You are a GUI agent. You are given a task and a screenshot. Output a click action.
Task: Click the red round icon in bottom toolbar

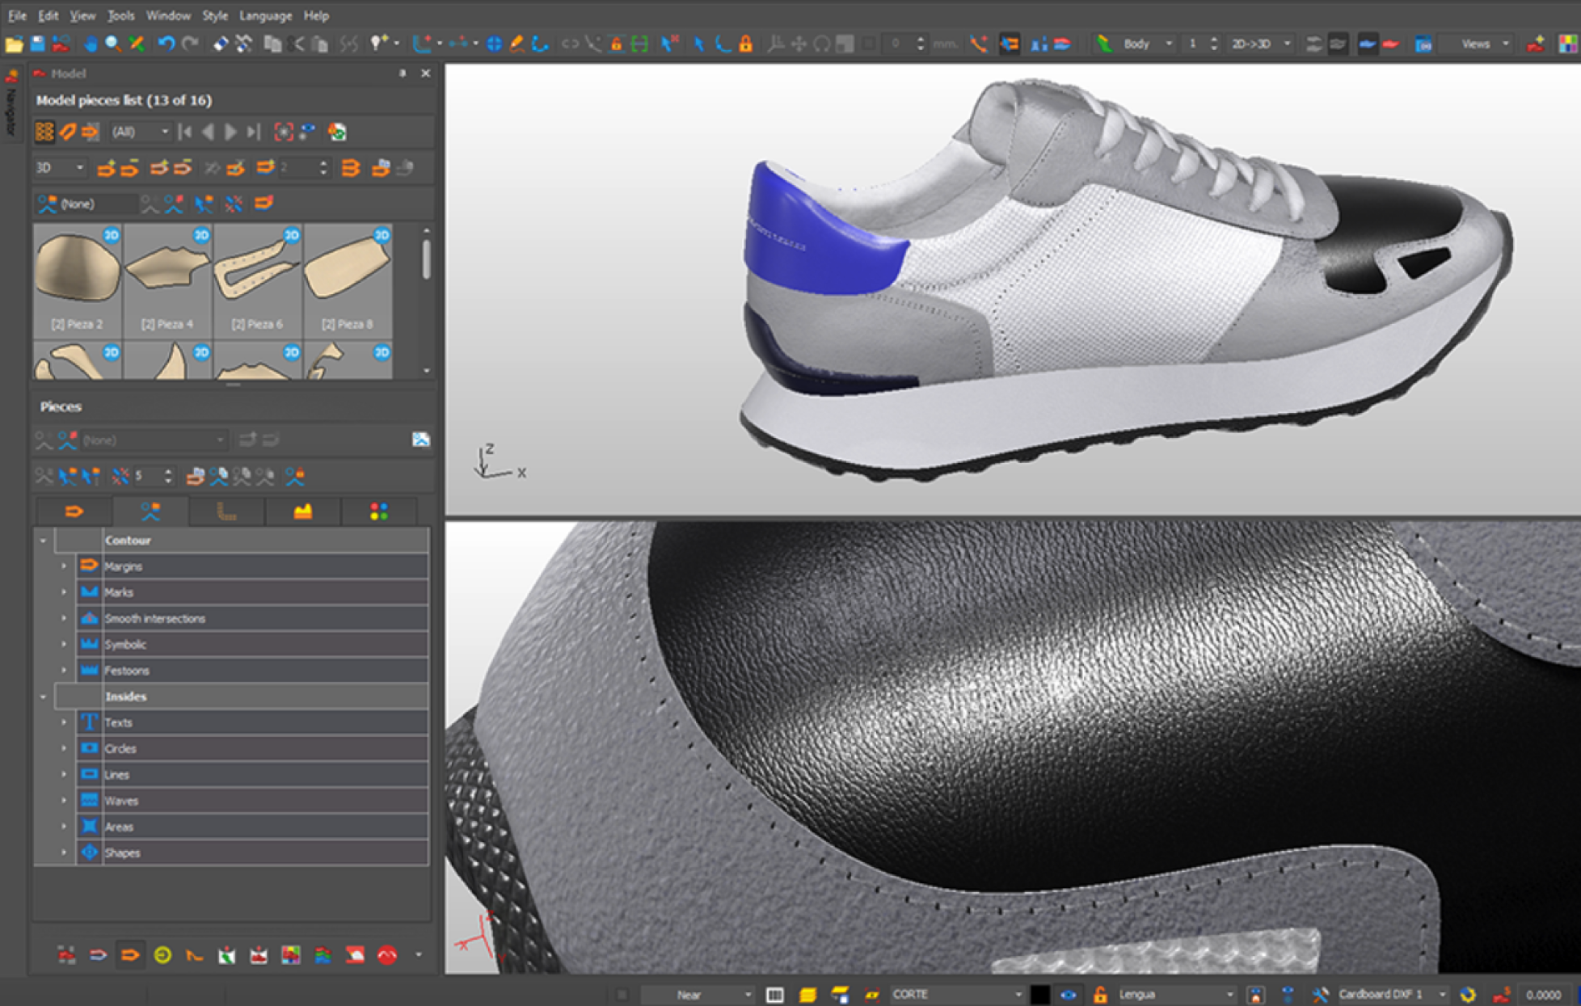(x=387, y=955)
